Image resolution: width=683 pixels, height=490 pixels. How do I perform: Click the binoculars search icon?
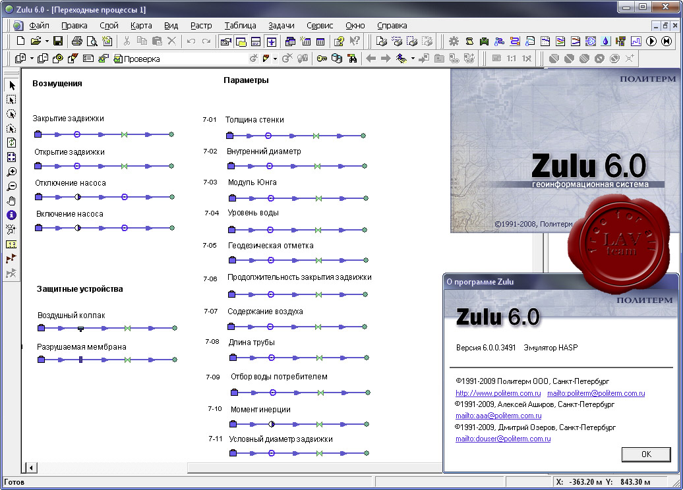[x=352, y=59]
